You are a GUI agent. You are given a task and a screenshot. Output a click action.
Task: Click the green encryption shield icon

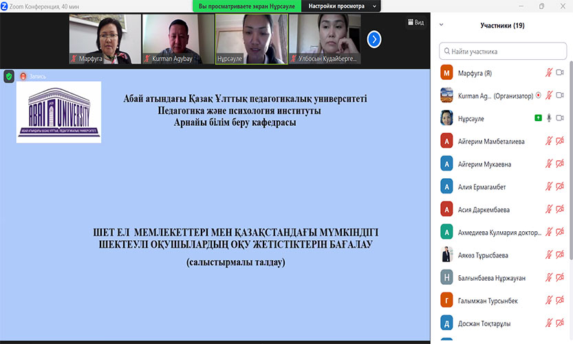tap(9, 76)
